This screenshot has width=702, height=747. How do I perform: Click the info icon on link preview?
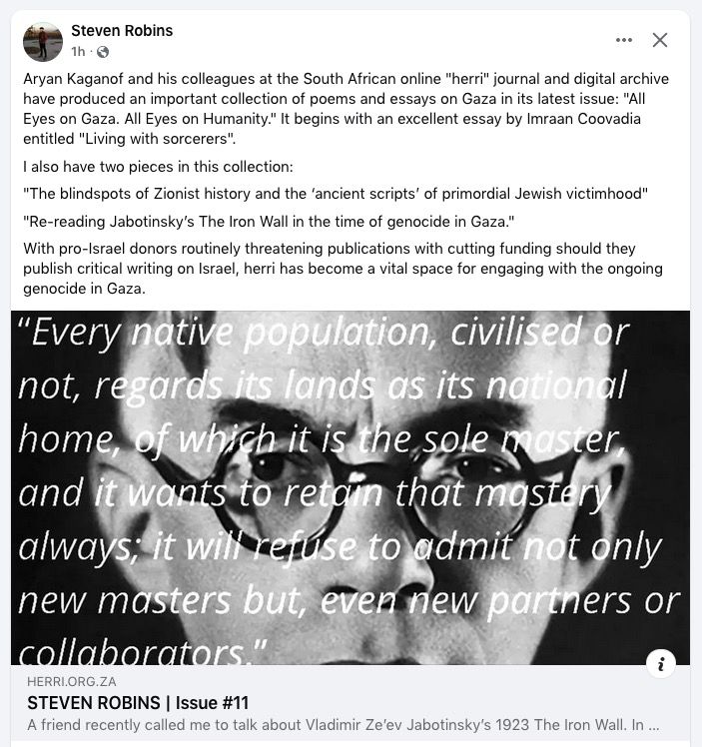(x=661, y=663)
